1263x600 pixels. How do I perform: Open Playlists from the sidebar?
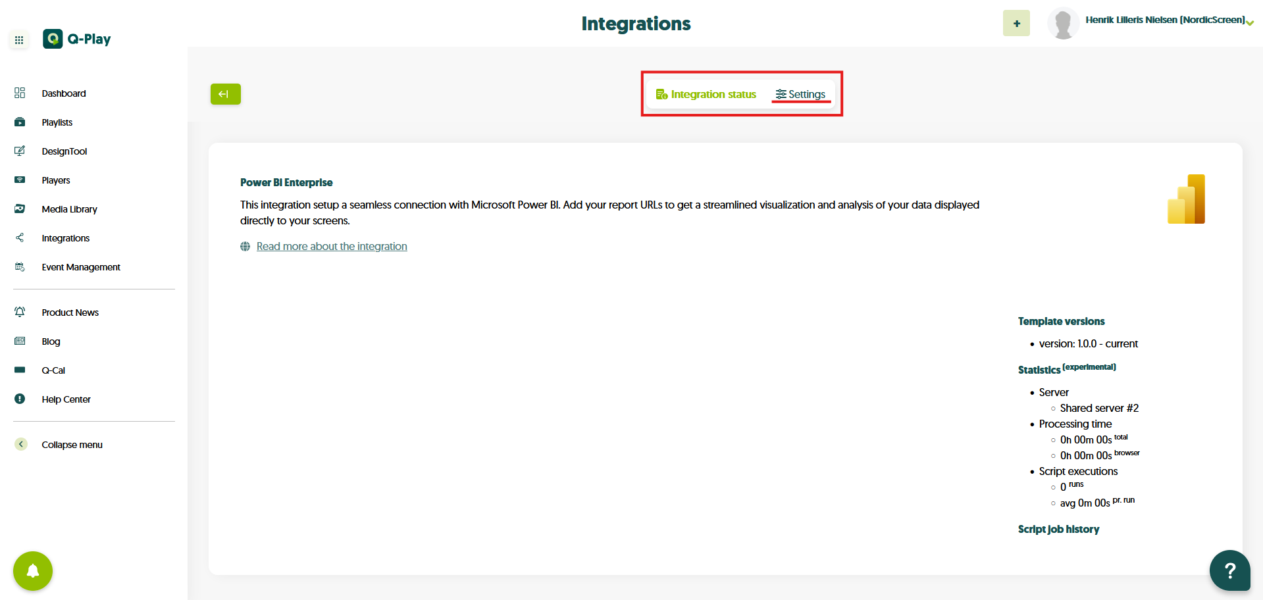tap(57, 122)
